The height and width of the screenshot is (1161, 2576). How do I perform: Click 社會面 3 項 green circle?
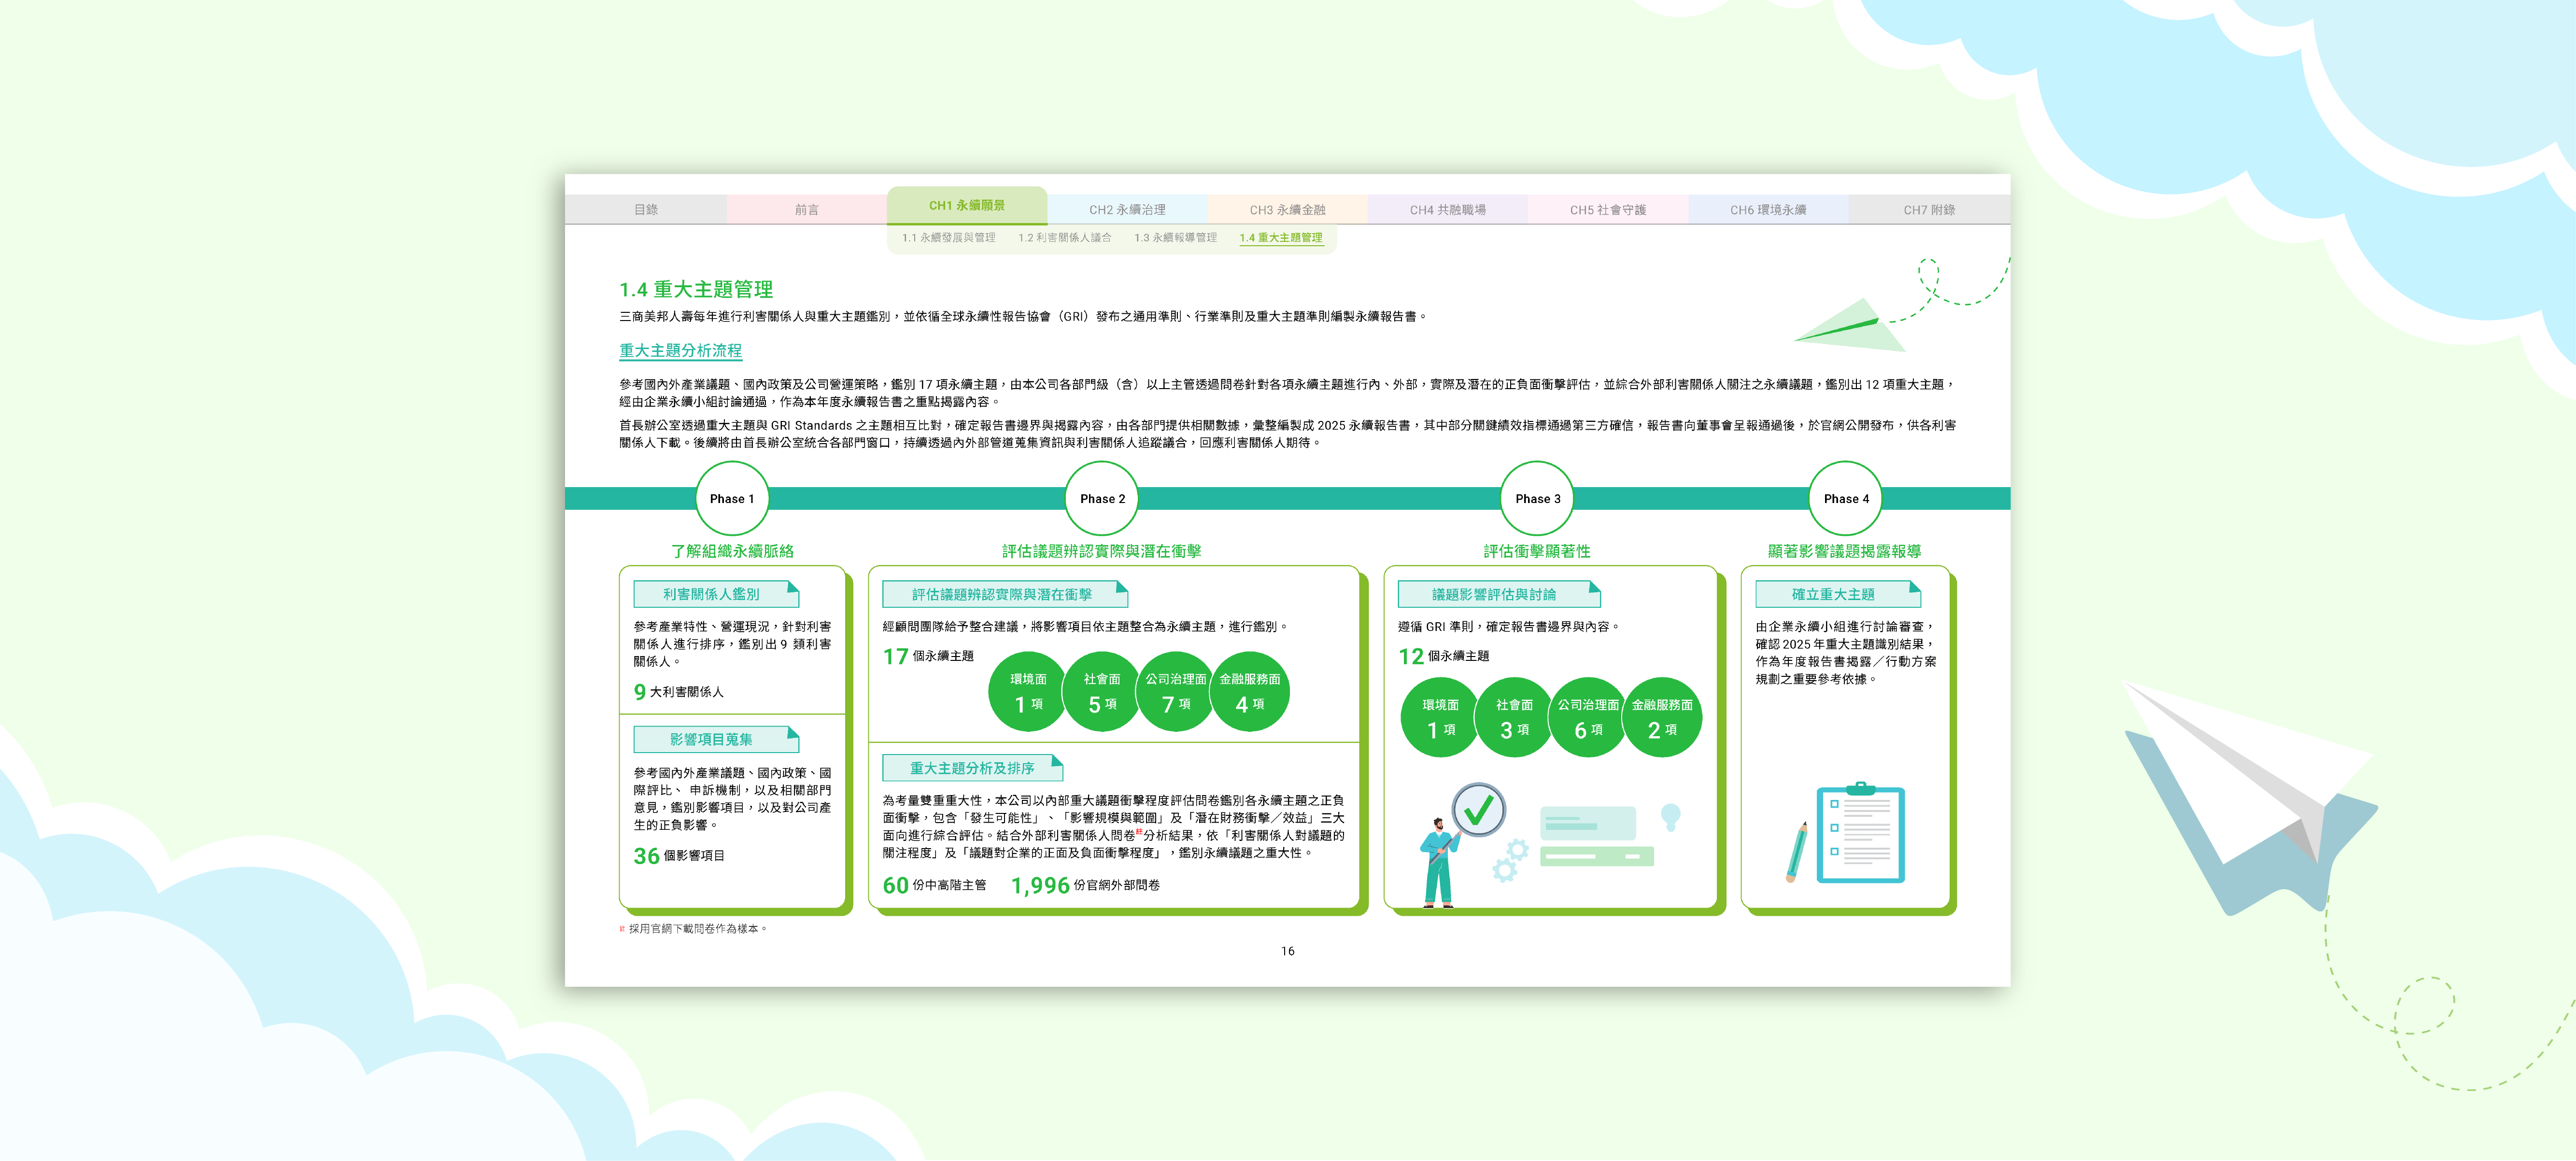click(x=1514, y=718)
